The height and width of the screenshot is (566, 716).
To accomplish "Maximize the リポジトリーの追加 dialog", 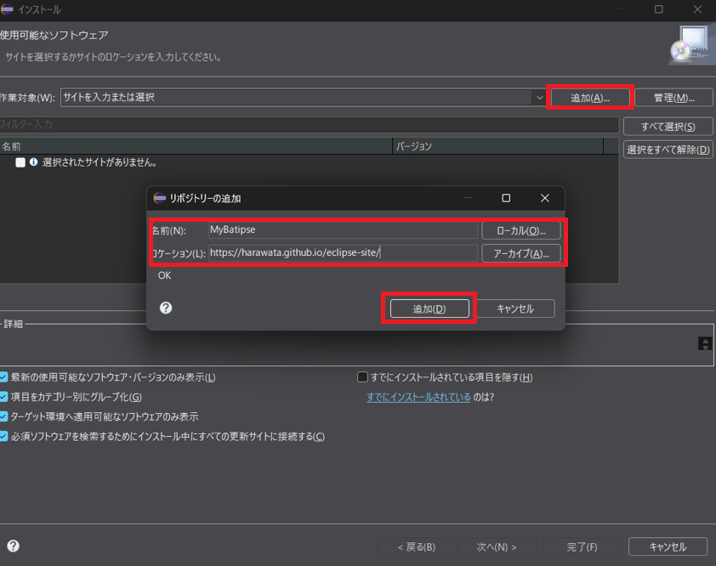I will (x=506, y=198).
